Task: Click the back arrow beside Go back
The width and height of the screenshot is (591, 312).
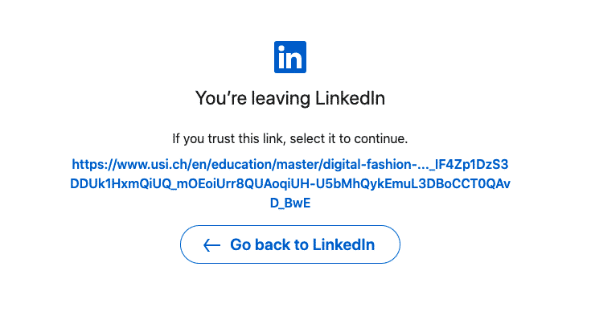Action: 211,245
